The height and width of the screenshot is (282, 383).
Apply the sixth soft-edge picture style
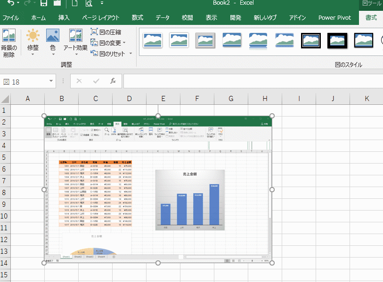pos(285,40)
